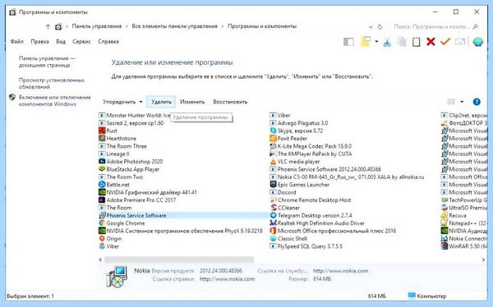Click the Battle.net icon

coord(102,185)
